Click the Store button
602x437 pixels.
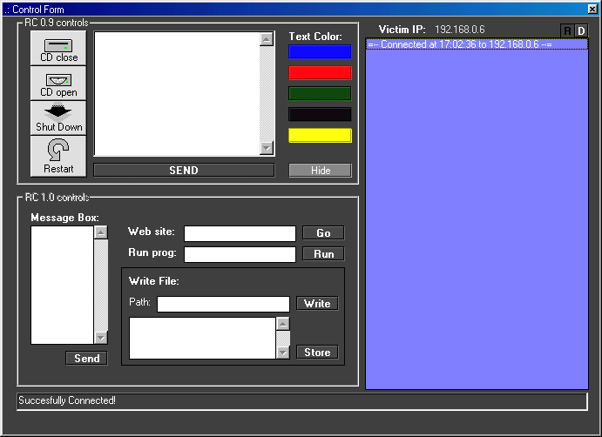[x=317, y=353]
